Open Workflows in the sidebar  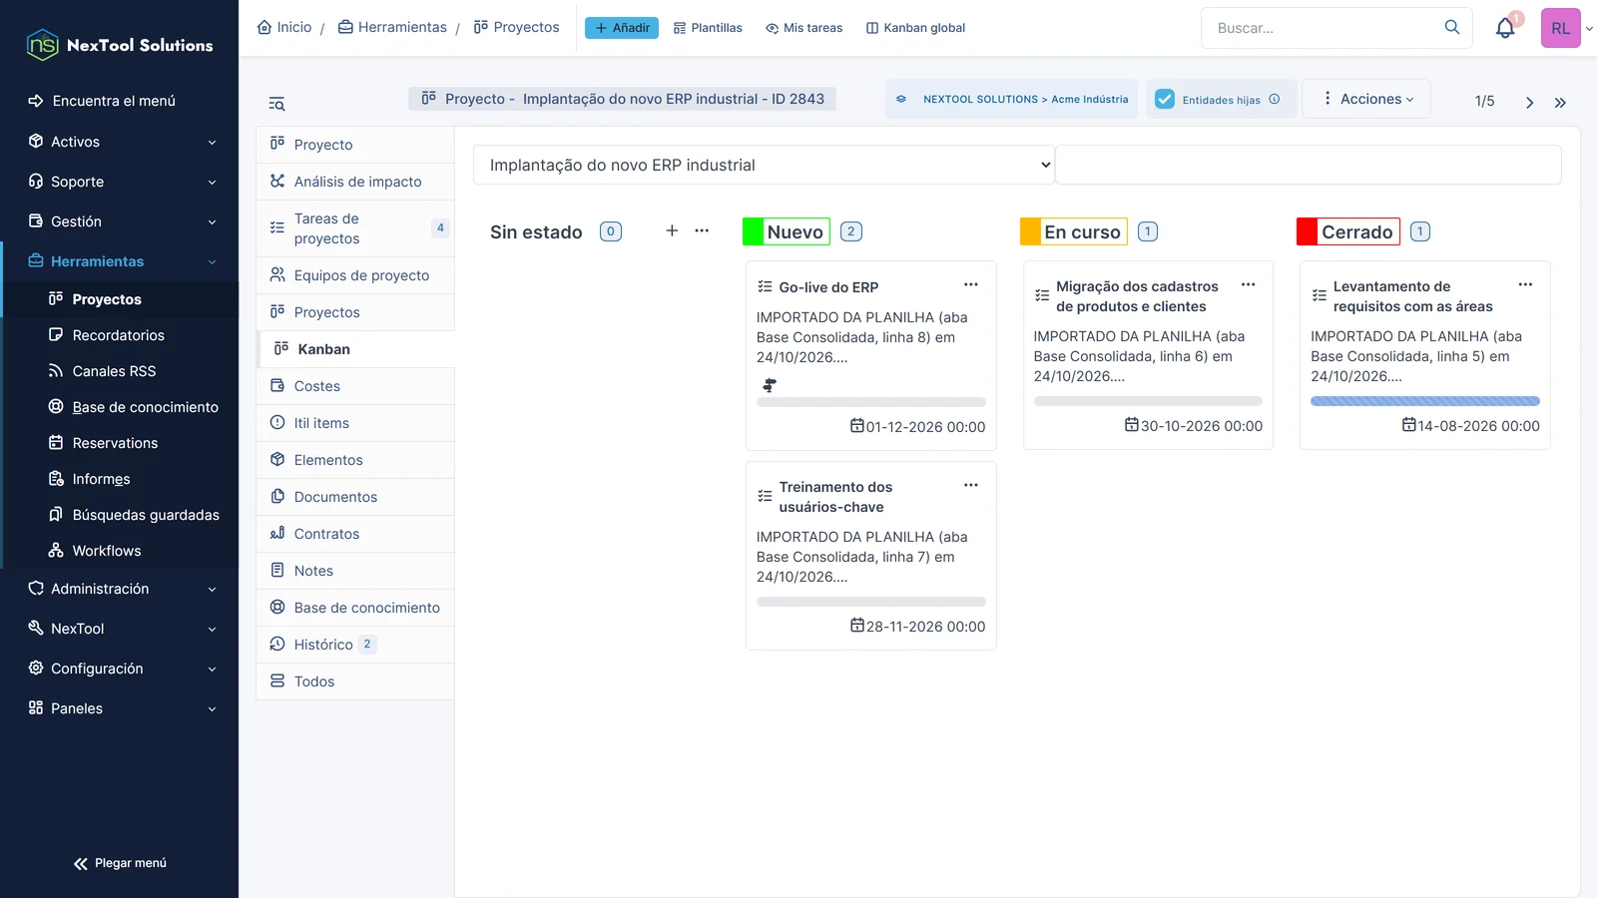(x=107, y=551)
